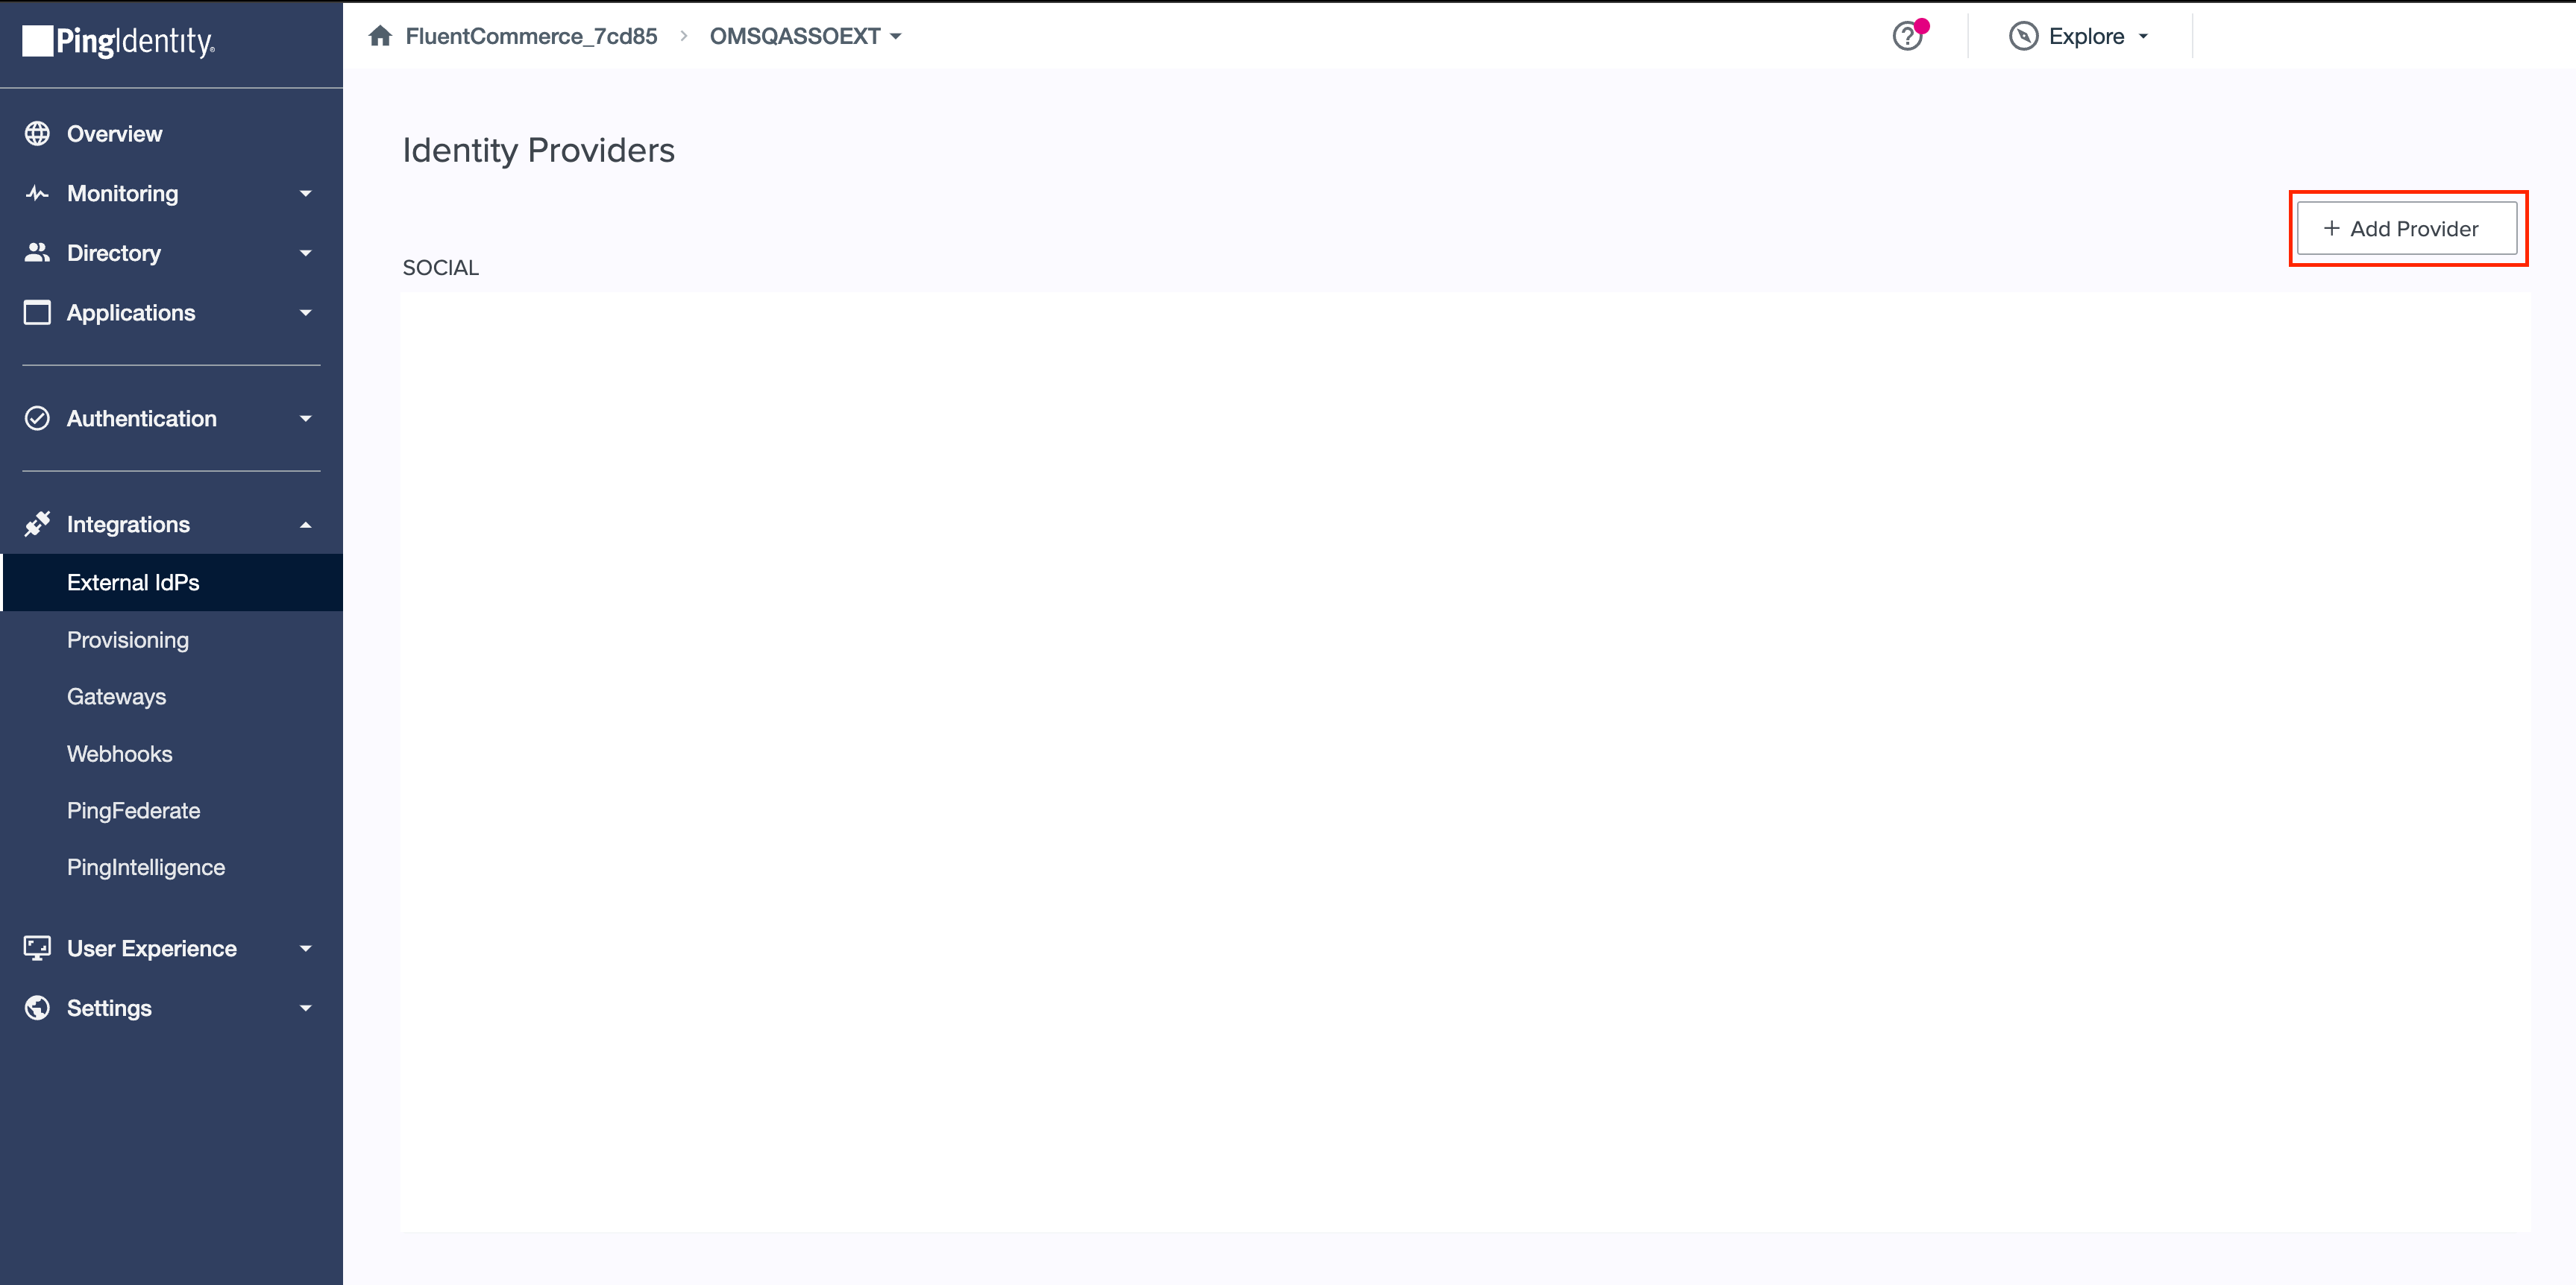Image resolution: width=2576 pixels, height=1285 pixels.
Task: Select the User Experience monitor icon
Action: (37, 947)
